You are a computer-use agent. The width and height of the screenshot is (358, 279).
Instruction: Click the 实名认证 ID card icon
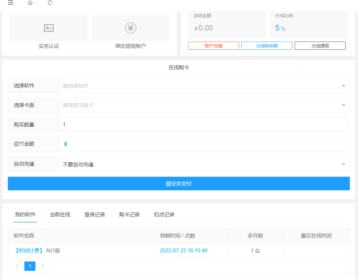[x=49, y=28]
